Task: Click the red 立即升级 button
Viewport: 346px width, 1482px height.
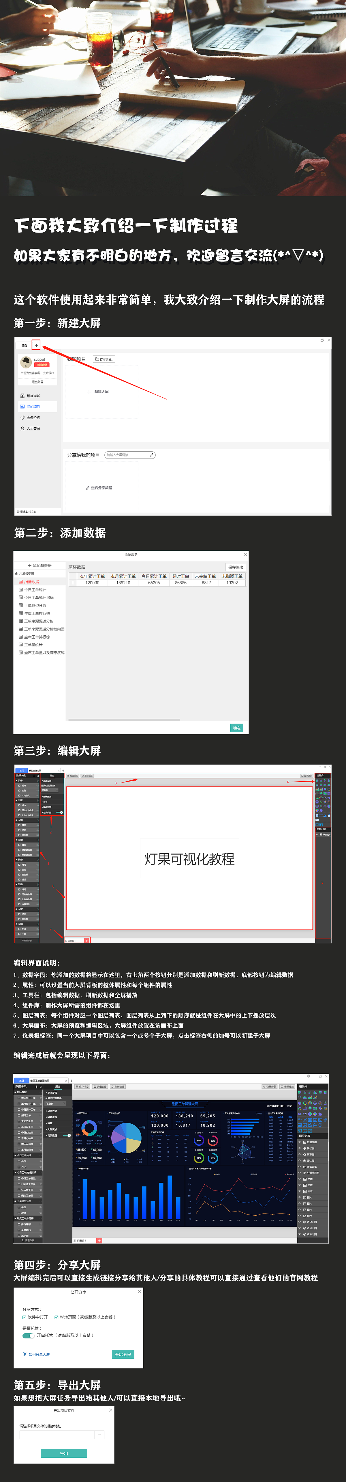Action: 41,365
